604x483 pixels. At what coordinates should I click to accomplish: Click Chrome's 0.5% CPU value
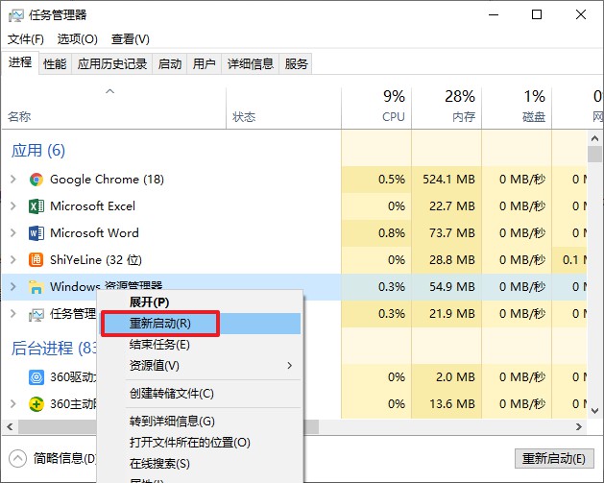[x=392, y=180]
